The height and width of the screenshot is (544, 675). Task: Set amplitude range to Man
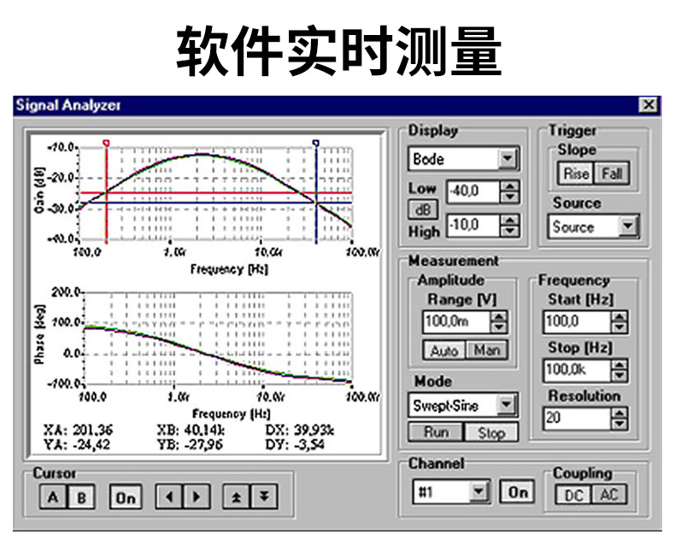pyautogui.click(x=487, y=350)
